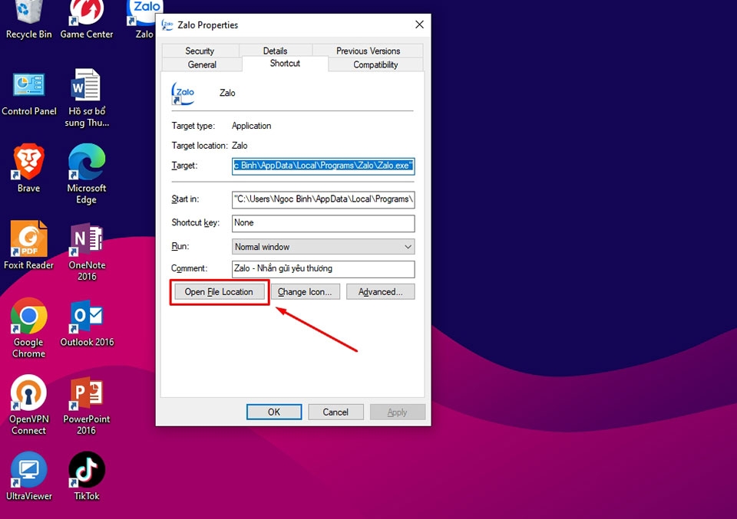Select the Shortcut tab
737x519 pixels.
coord(285,64)
